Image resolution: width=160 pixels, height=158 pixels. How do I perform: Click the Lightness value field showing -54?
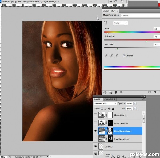pos(157,45)
